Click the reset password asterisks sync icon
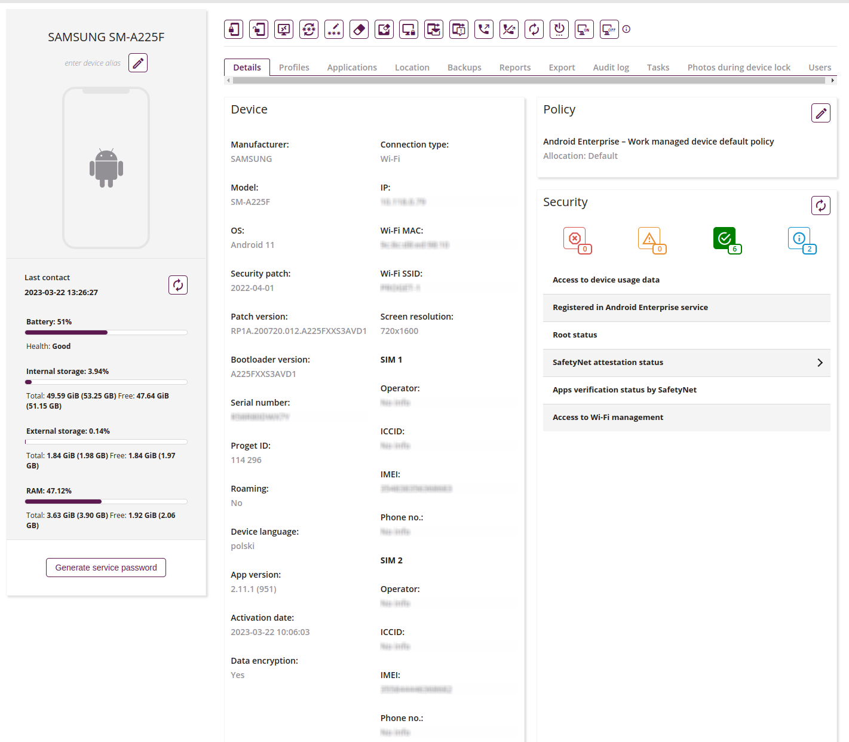849x742 pixels. pyautogui.click(x=309, y=29)
